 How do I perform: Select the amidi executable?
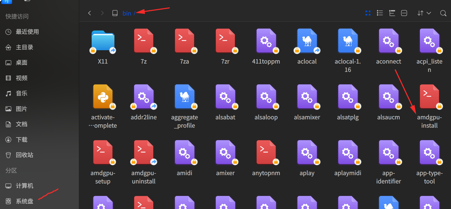click(184, 153)
